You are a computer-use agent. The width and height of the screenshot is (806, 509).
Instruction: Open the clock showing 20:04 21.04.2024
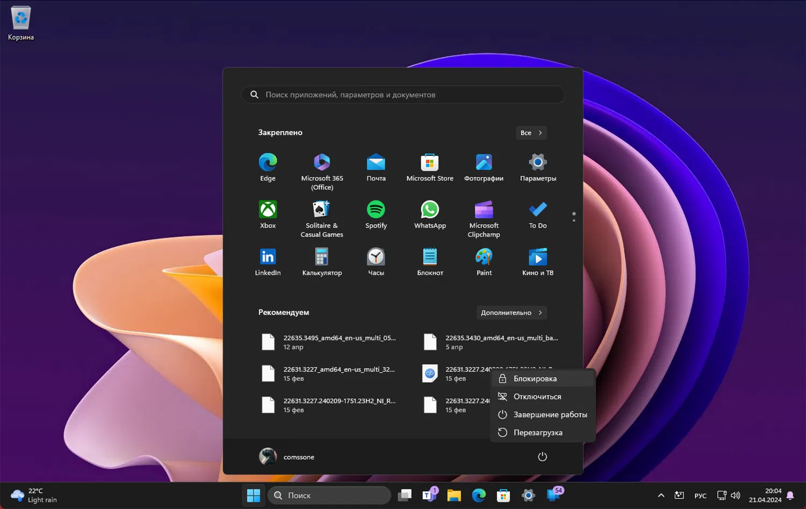765,496
